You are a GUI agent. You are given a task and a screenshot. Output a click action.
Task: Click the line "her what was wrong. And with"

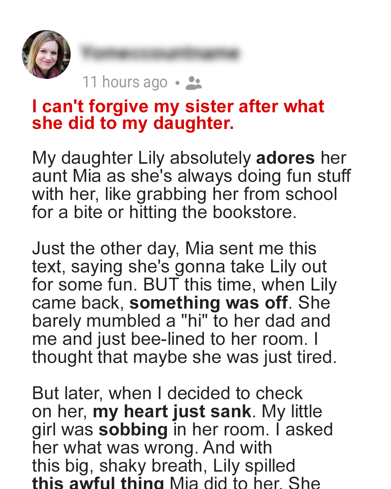[152, 448]
